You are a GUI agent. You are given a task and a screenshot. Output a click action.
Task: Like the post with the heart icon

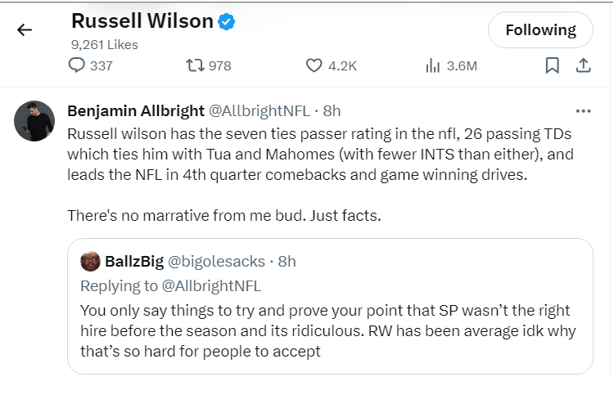point(314,65)
